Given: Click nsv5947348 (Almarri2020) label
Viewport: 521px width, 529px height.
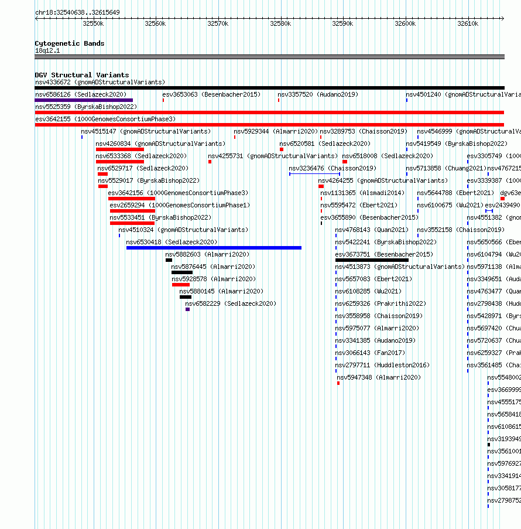Looking at the screenshot, I should (x=379, y=378).
